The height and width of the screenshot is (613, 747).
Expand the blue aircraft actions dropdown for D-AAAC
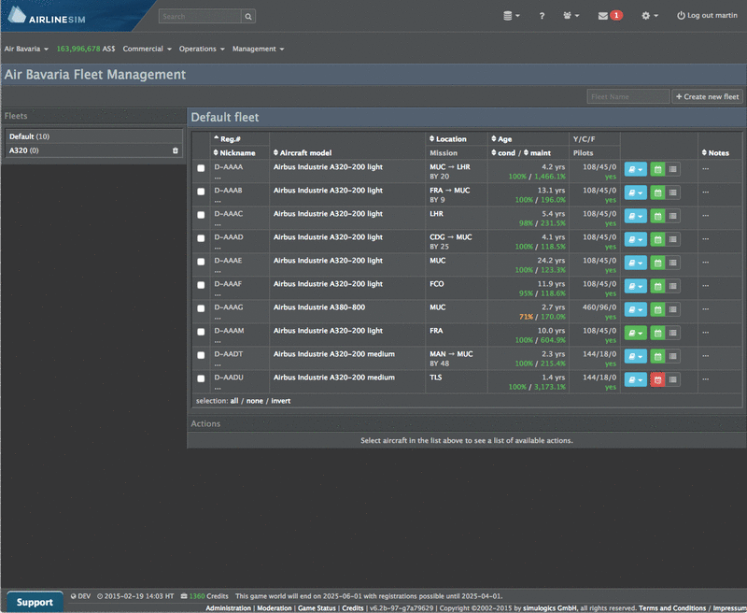pyautogui.click(x=638, y=215)
